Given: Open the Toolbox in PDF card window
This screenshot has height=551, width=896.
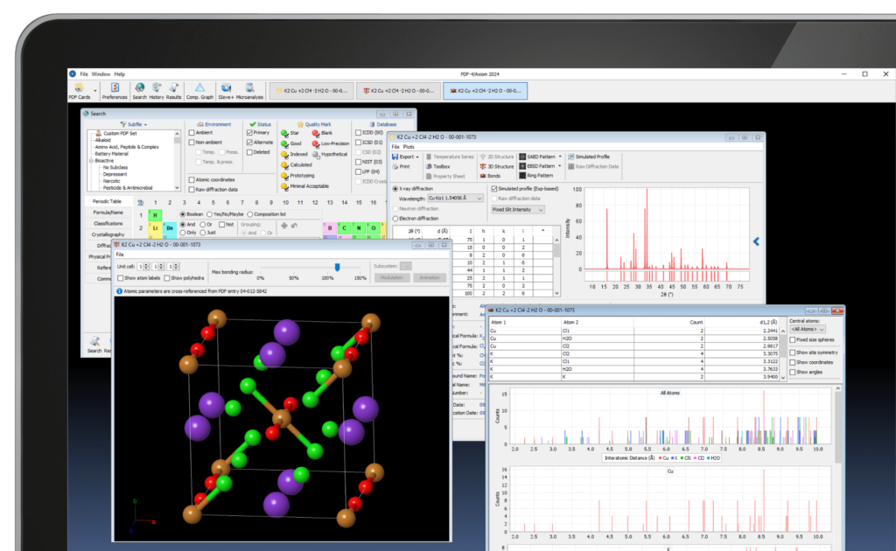Looking at the screenshot, I should (x=437, y=166).
